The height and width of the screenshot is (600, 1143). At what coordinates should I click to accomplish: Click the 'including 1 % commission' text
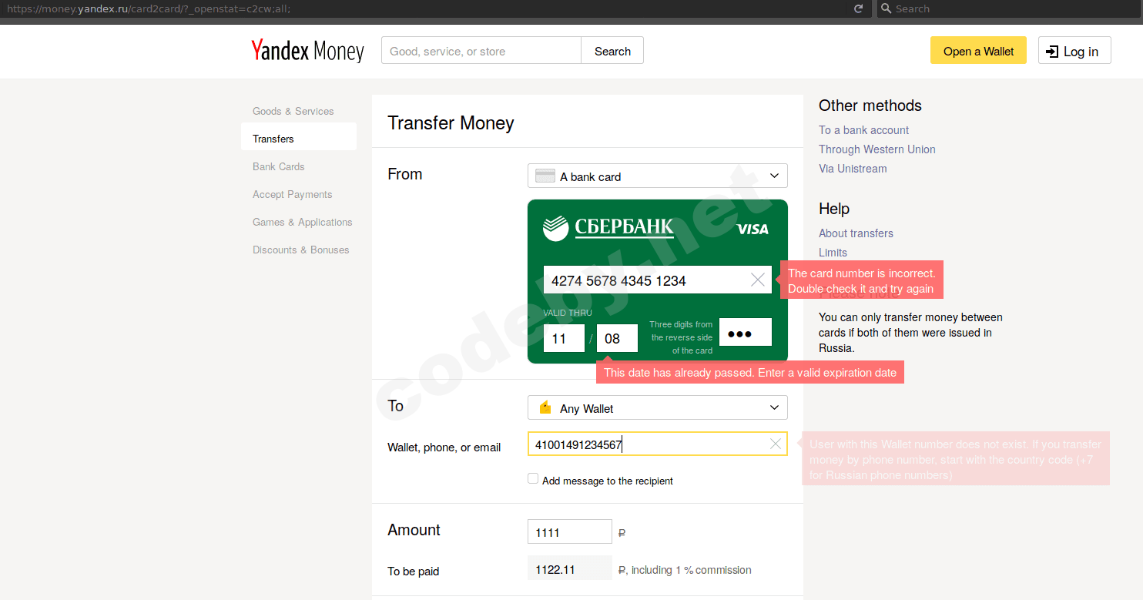point(691,570)
